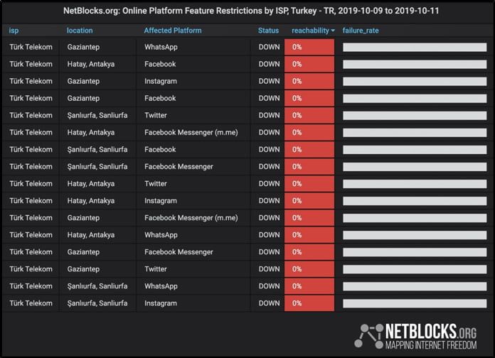The width and height of the screenshot is (495, 358).
Task: Click Twitter in Şanlıurfa row
Action: (x=156, y=116)
